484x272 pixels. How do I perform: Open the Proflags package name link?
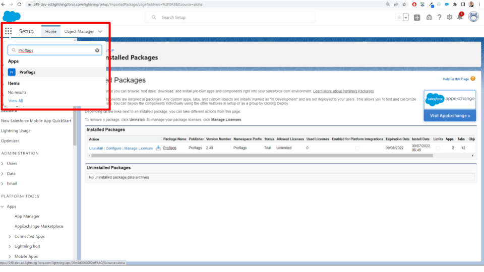170,148
